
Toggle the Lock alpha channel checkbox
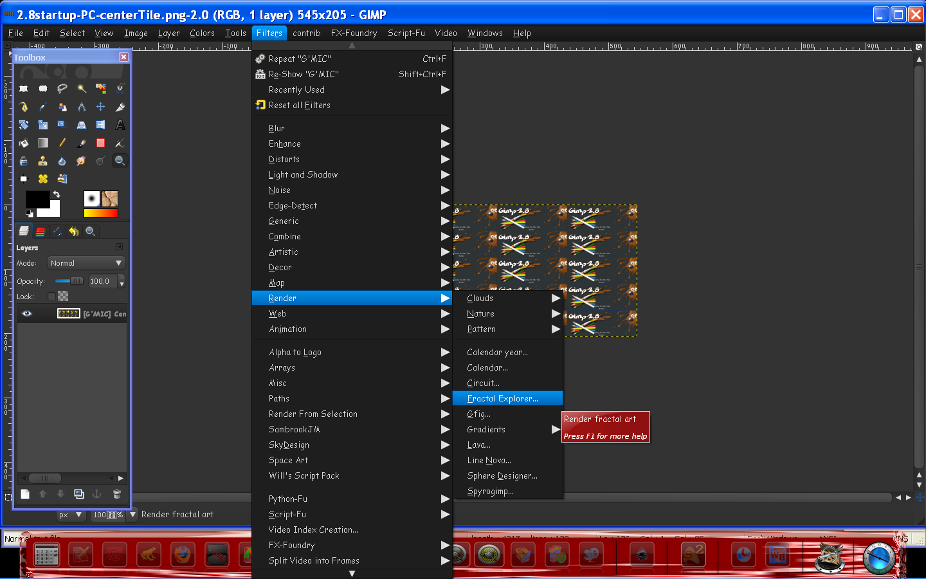point(51,297)
